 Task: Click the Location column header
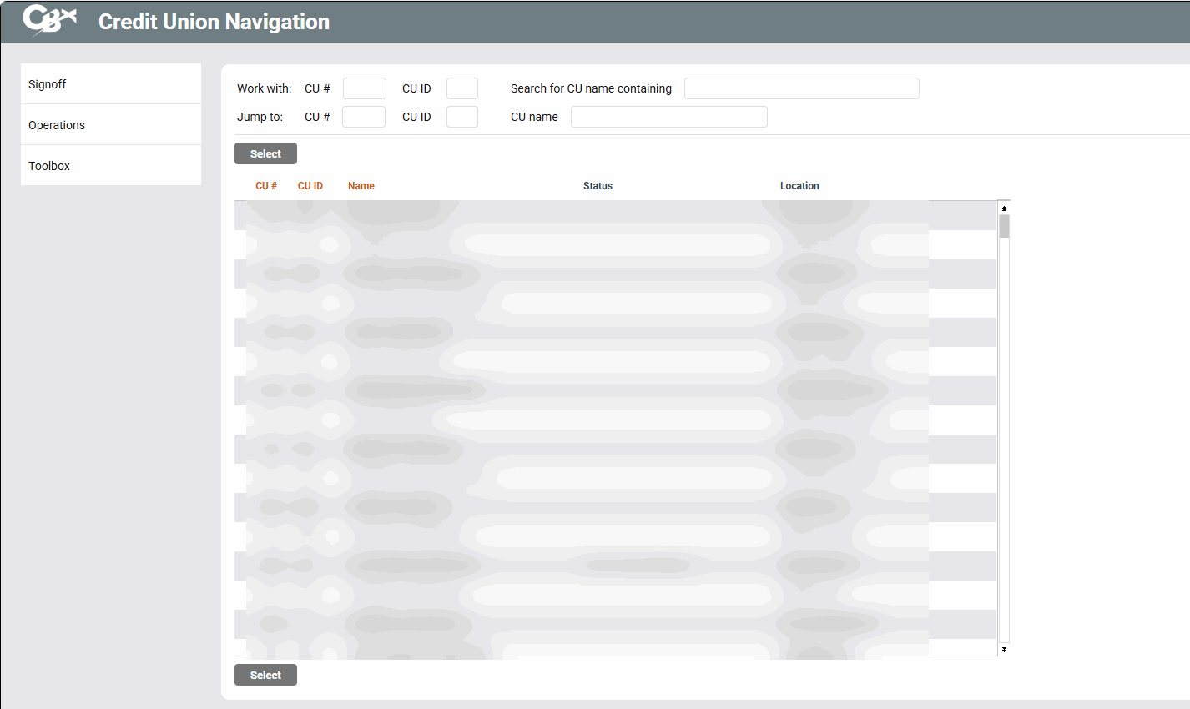pos(799,186)
